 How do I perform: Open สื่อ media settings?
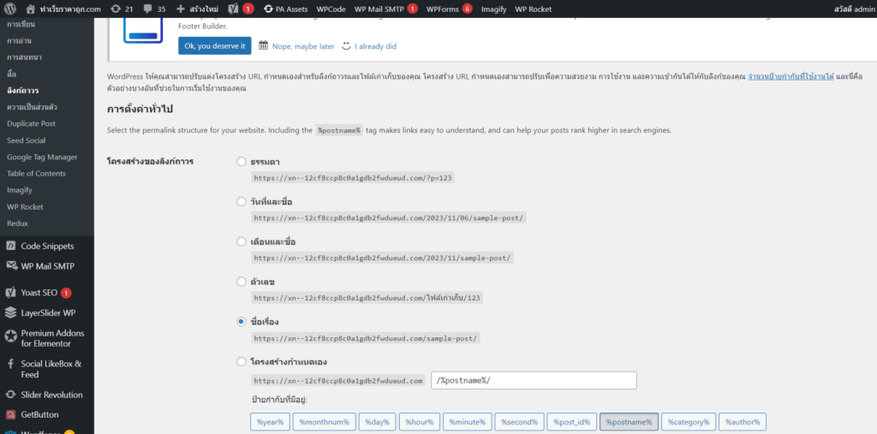coord(11,74)
